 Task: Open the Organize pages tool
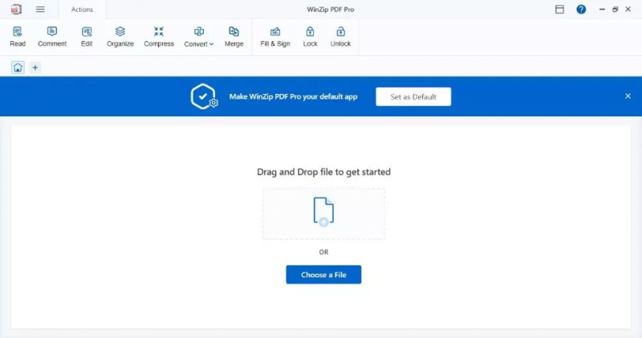(120, 37)
